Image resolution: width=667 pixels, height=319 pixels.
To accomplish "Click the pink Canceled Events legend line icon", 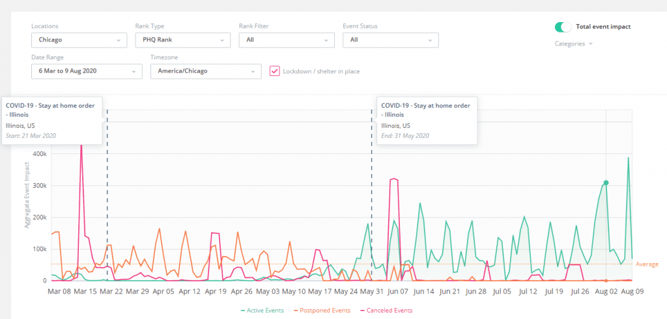I will click(x=362, y=311).
